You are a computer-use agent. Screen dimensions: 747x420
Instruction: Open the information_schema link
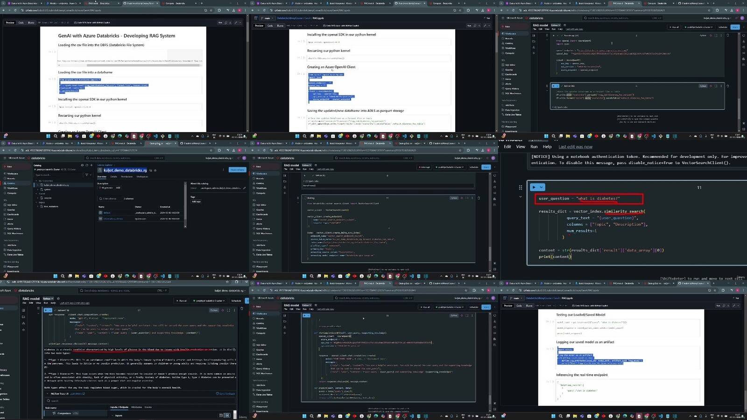click(x=113, y=219)
